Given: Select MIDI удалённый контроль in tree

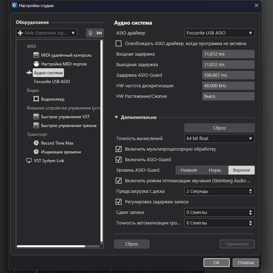Looking at the screenshot, I should click(x=66, y=55).
